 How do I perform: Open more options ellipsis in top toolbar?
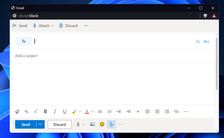[x=86, y=26]
